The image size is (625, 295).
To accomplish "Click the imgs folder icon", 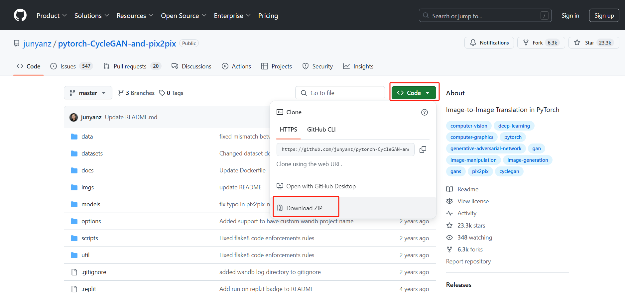I will click(74, 187).
